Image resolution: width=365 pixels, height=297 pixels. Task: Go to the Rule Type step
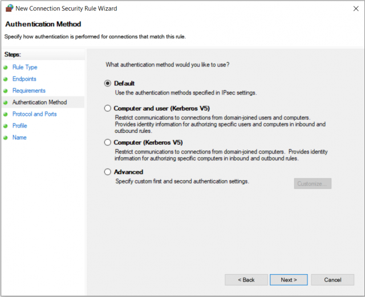pyautogui.click(x=25, y=67)
